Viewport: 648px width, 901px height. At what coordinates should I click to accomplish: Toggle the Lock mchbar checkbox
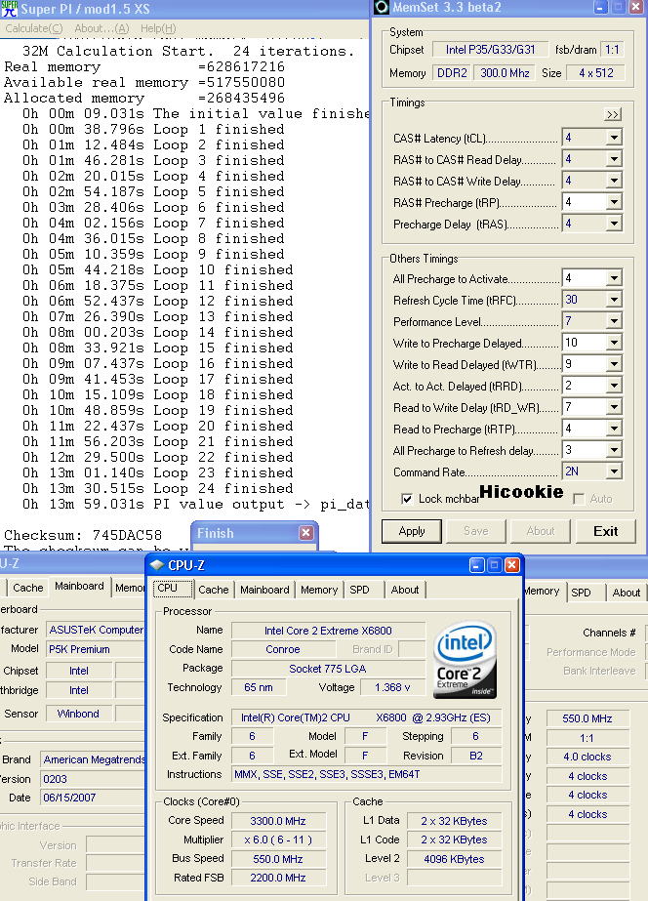tap(407, 499)
